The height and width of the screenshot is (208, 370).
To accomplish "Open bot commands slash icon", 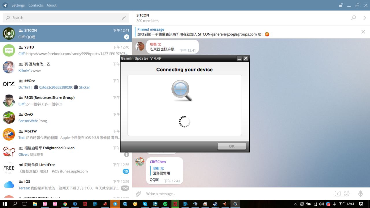I will click(x=337, y=194).
